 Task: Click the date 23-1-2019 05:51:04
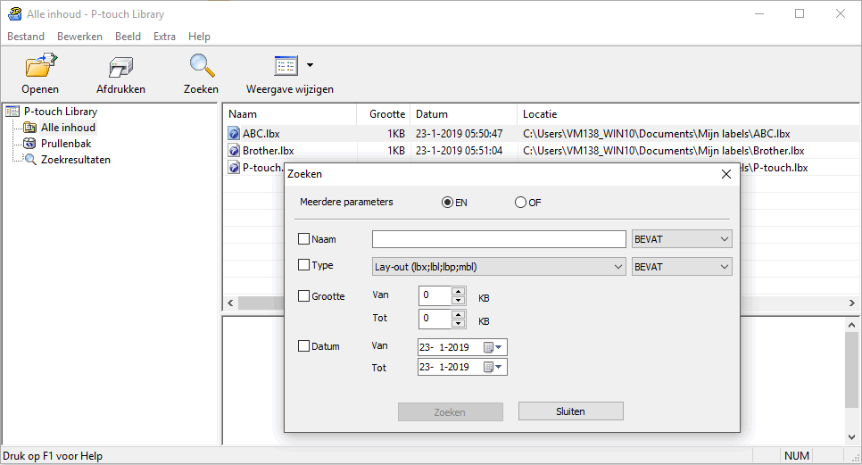[459, 151]
